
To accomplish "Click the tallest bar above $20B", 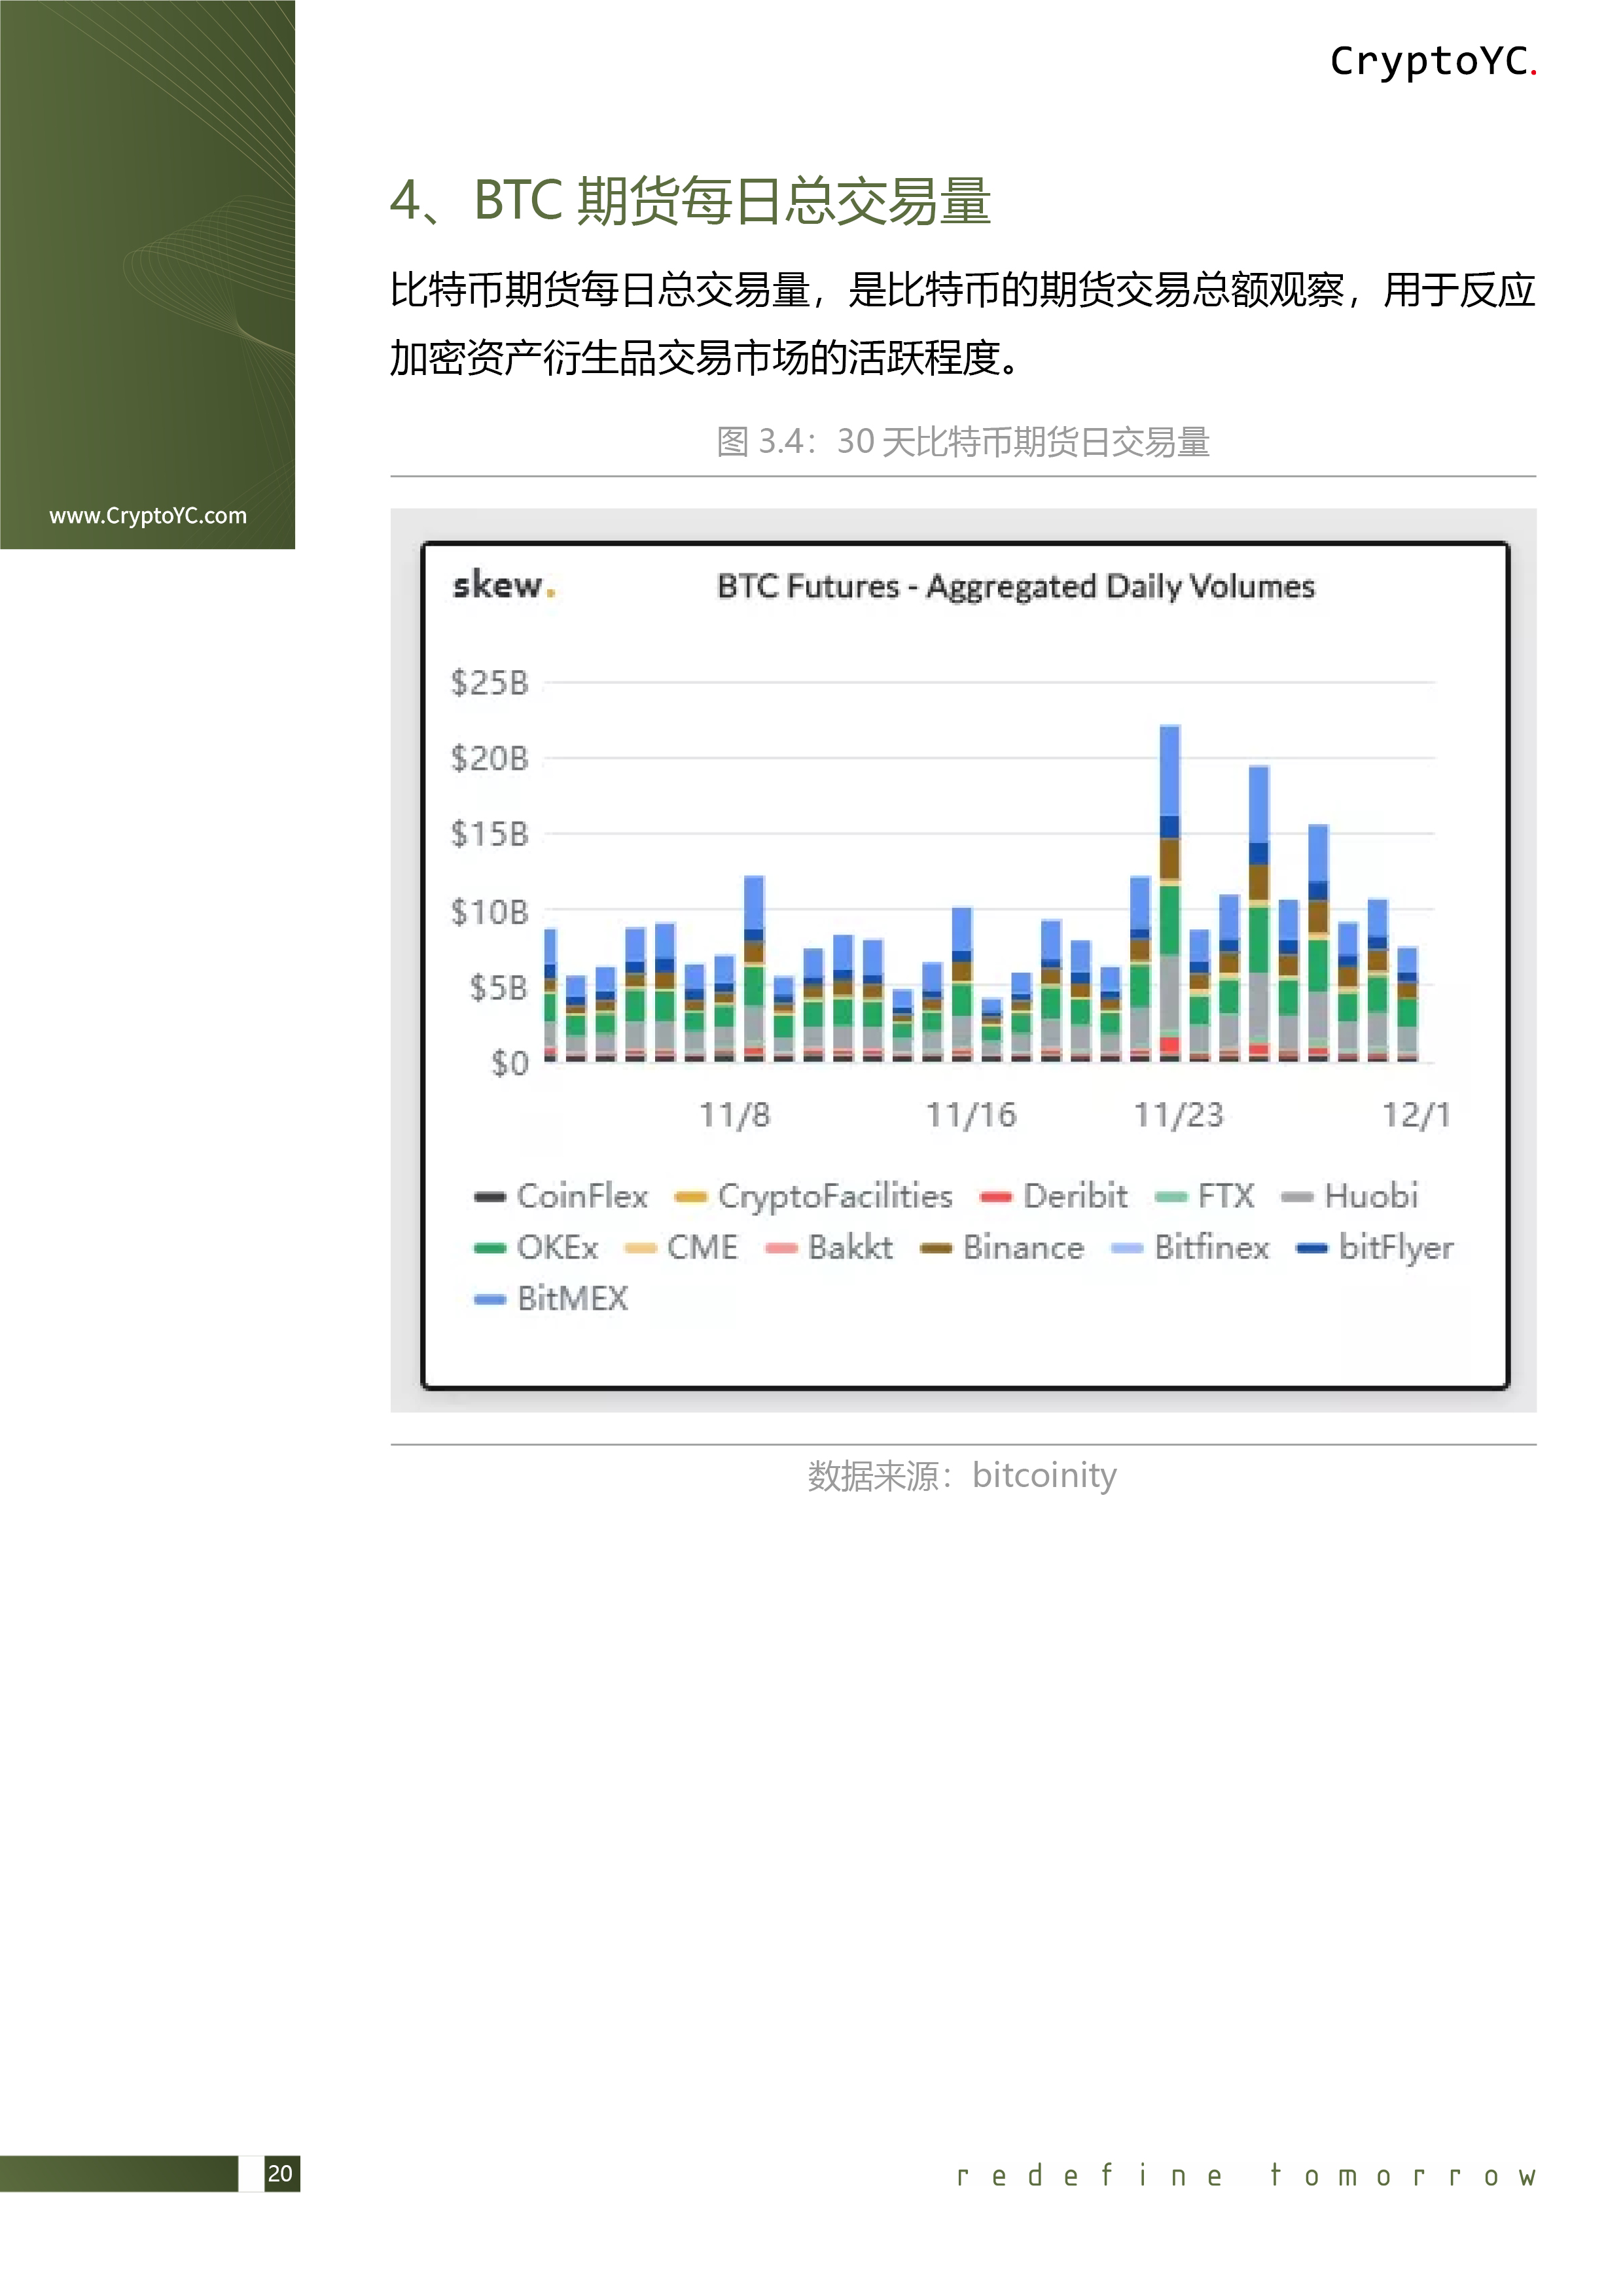I will tap(1170, 892).
